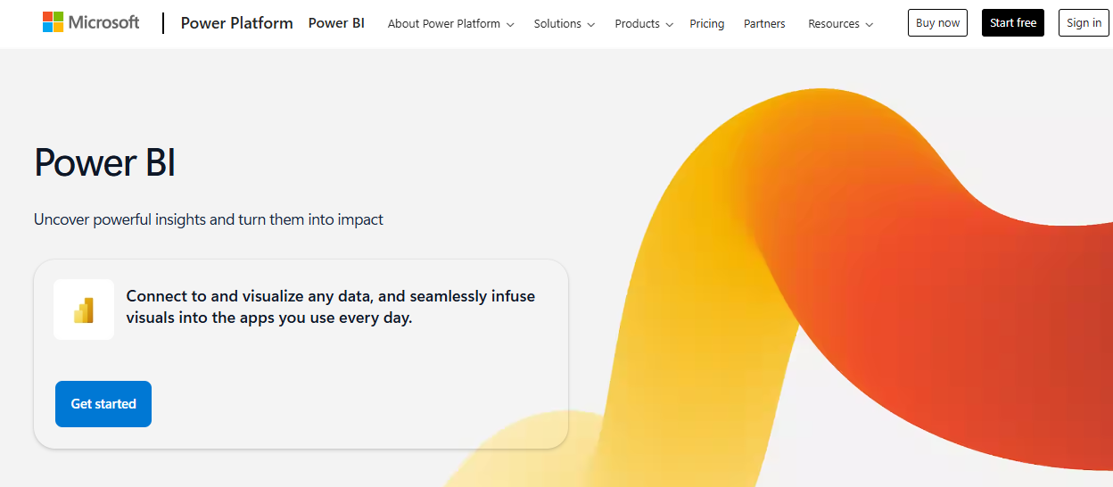Expand the Solutions dropdown menu
1113x487 pixels.
coord(565,23)
